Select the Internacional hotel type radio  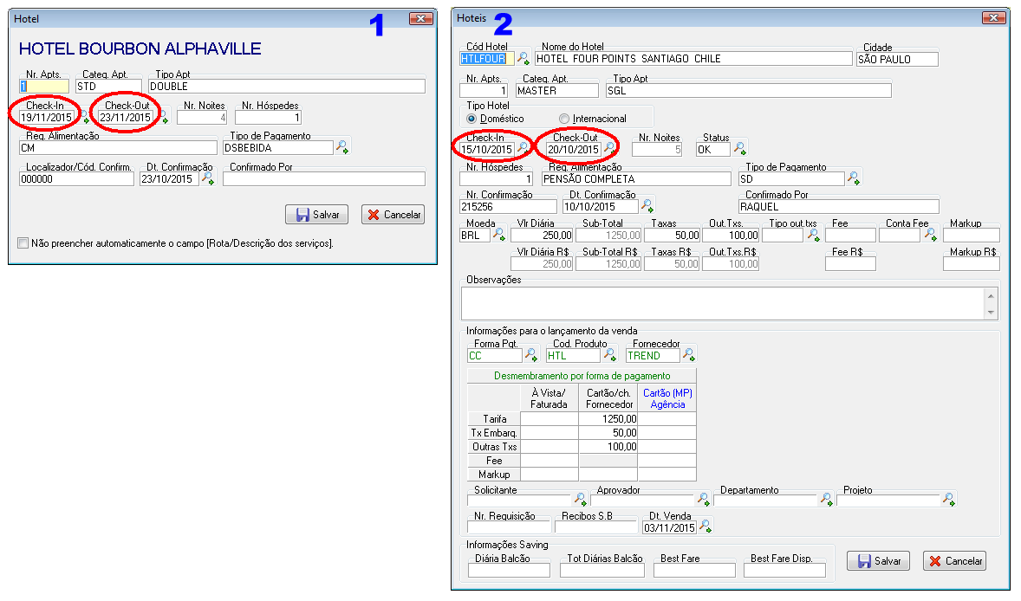(x=564, y=119)
